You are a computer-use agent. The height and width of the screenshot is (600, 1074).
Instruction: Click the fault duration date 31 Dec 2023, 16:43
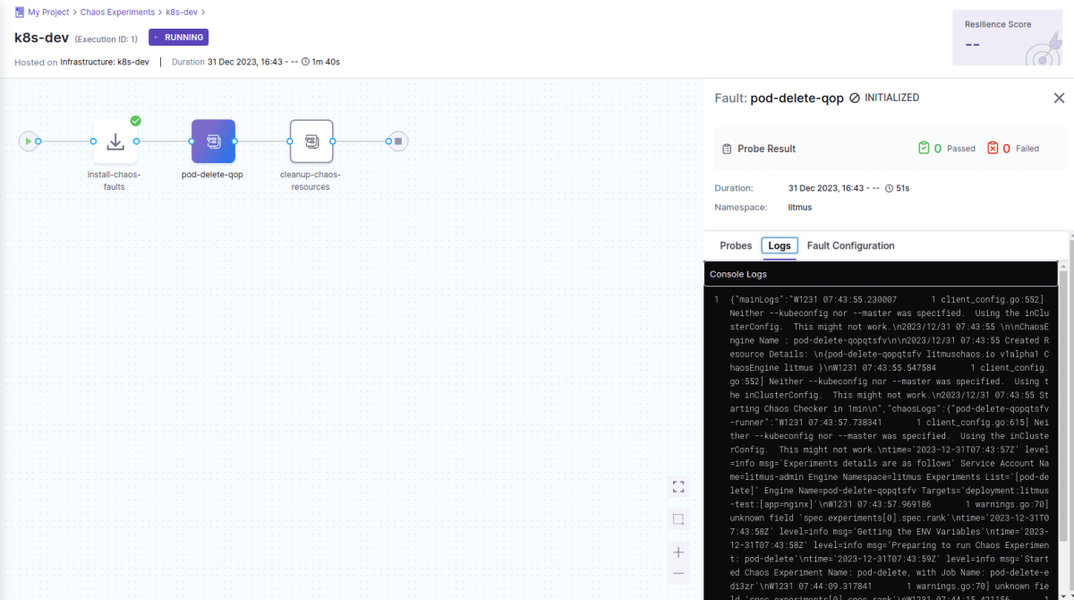[x=827, y=188]
